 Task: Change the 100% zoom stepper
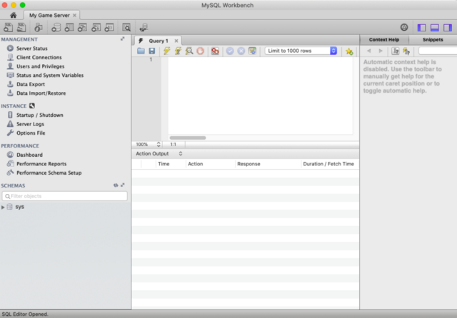(x=159, y=144)
